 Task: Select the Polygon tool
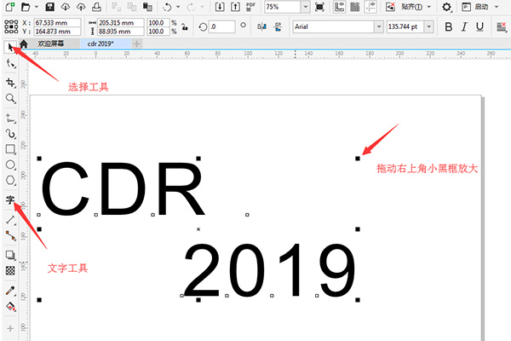[x=10, y=180]
